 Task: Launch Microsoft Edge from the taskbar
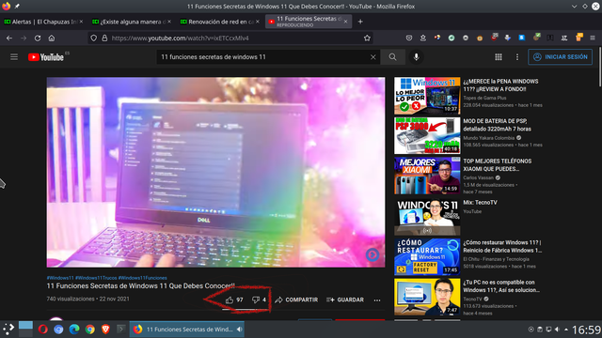(74, 330)
